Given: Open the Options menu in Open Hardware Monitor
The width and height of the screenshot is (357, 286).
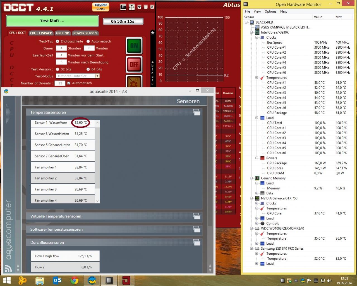Looking at the screenshot, I should click(270, 11).
